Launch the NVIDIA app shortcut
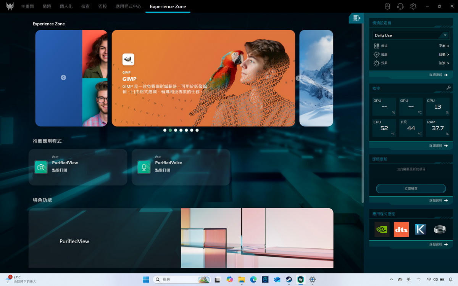Screen dimensions: 458x286 382,229
